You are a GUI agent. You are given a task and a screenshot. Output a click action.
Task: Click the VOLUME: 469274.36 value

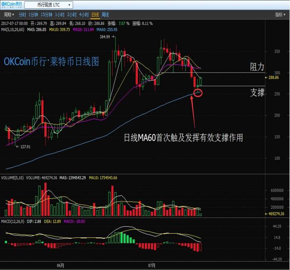(x=41, y=178)
